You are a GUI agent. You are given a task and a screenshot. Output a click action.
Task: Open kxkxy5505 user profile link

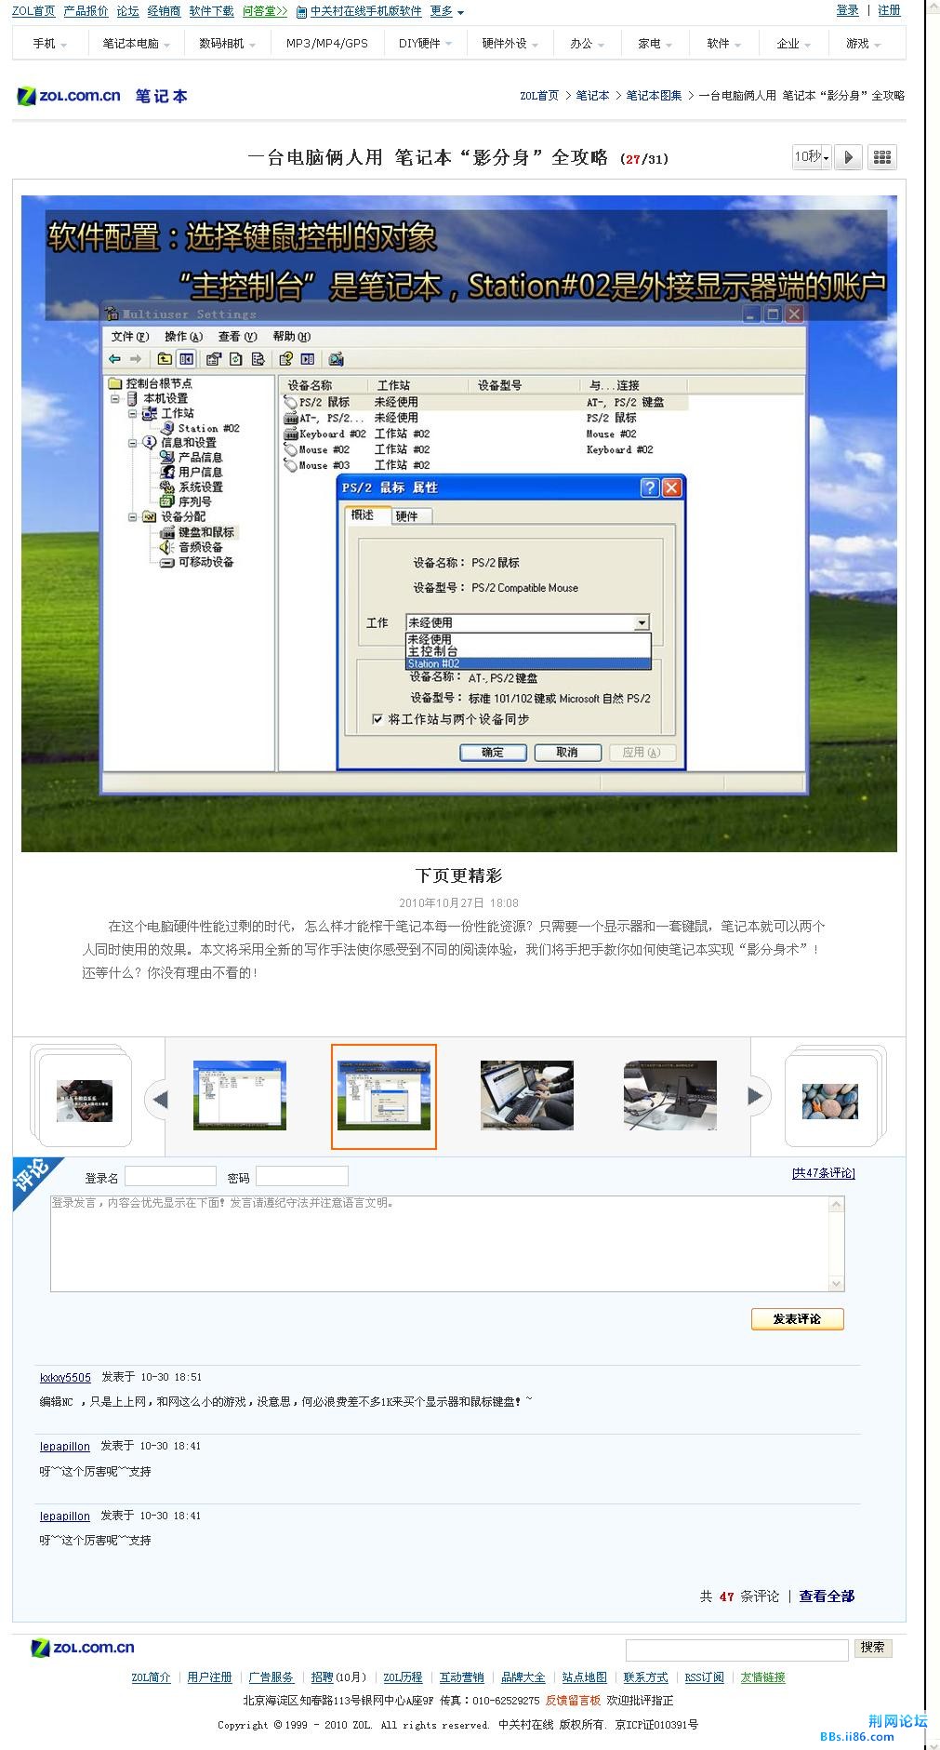(x=65, y=1377)
